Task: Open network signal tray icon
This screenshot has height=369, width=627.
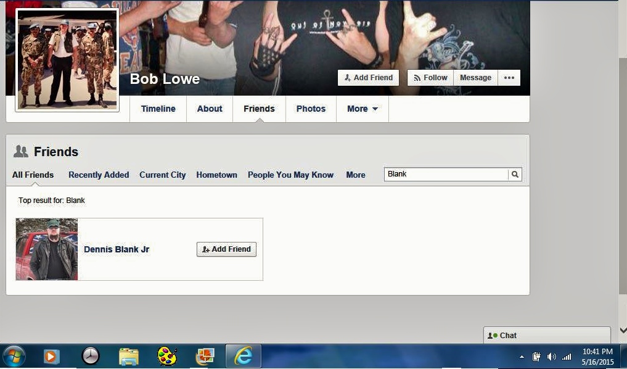Action: coord(566,357)
